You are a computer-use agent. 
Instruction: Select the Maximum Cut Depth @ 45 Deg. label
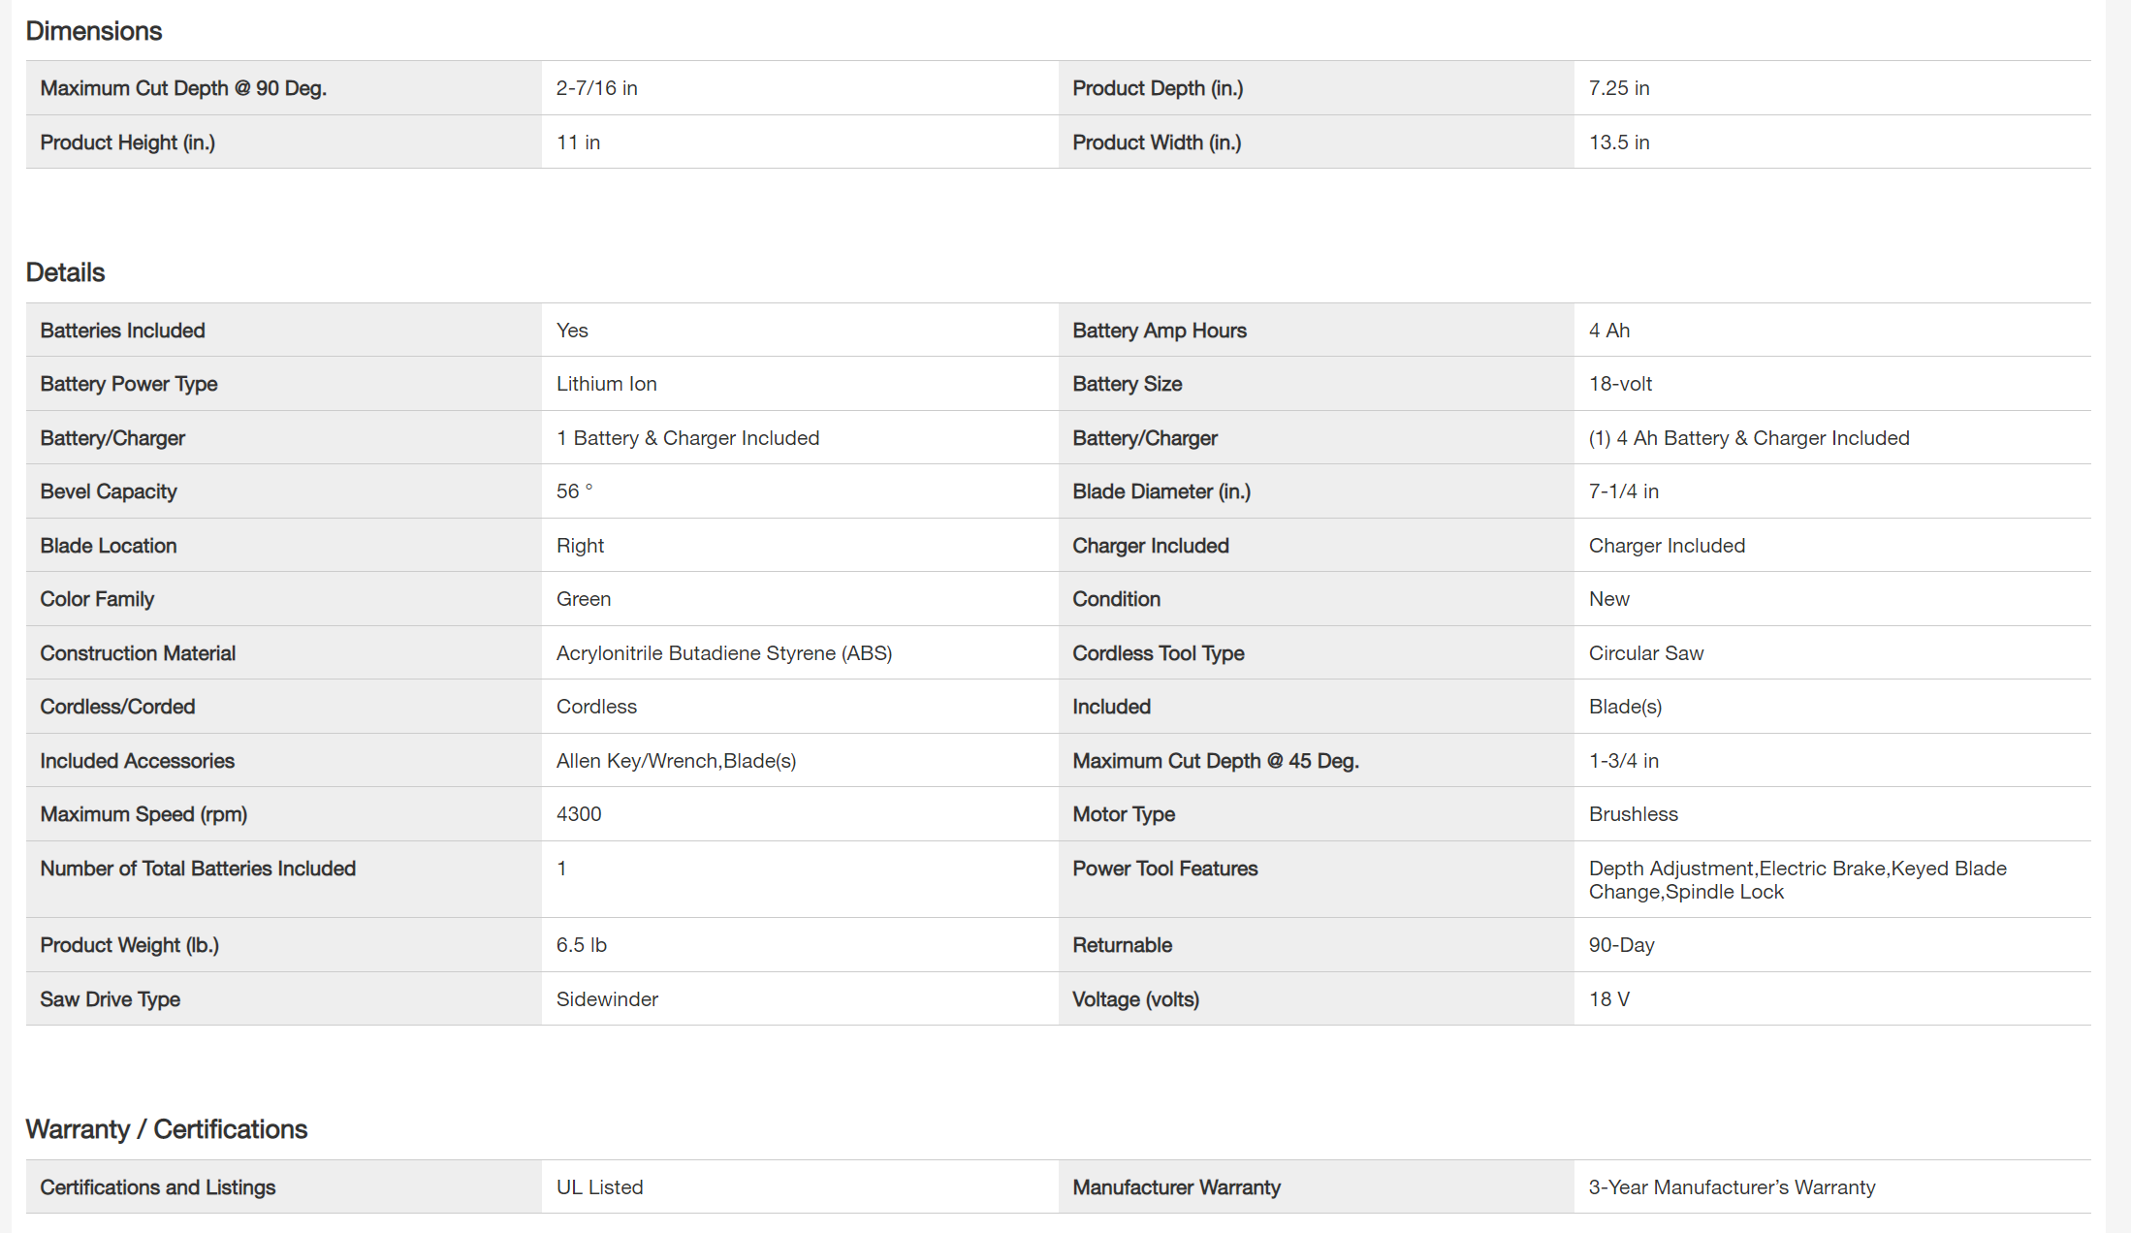click(1215, 761)
